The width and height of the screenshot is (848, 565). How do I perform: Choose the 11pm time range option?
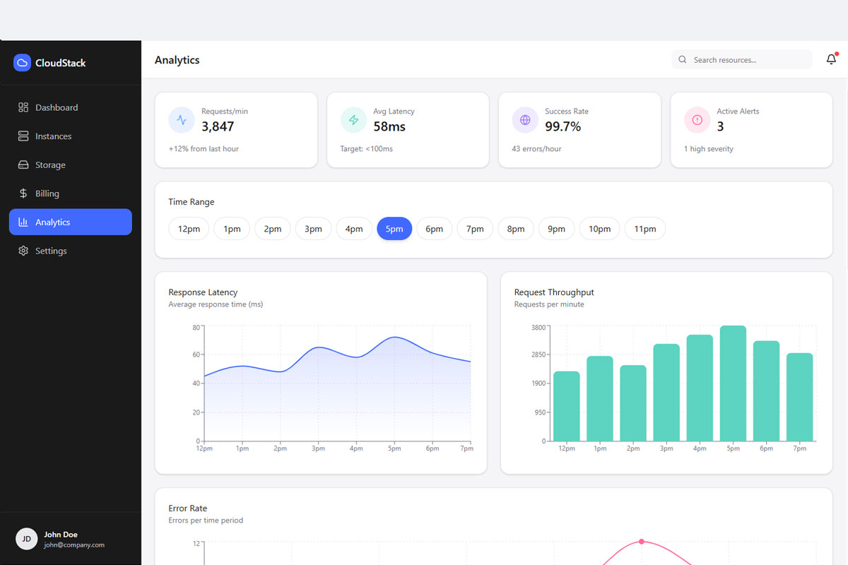(644, 229)
